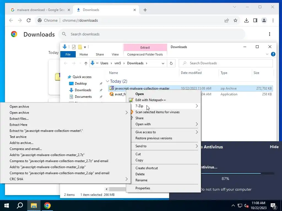Click in the Search downloads field
This screenshot has height=211, width=282.
click(x=152, y=34)
